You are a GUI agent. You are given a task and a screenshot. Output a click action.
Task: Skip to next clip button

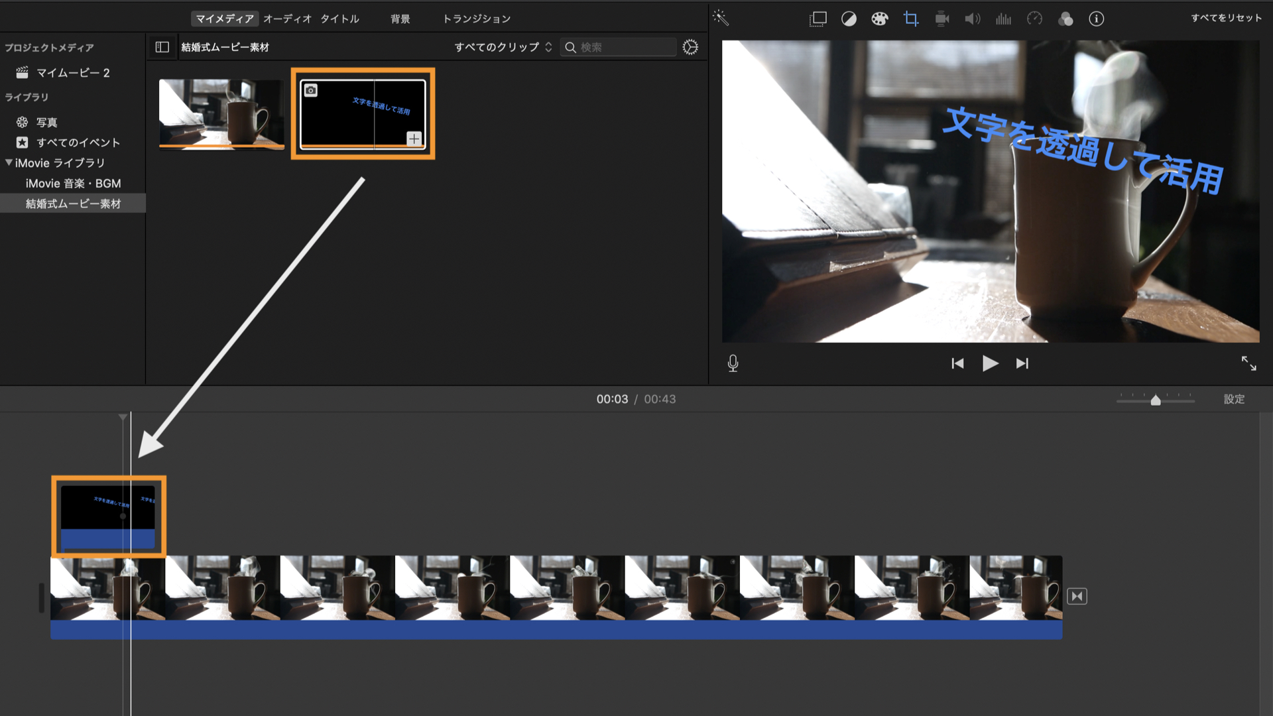coord(1022,363)
